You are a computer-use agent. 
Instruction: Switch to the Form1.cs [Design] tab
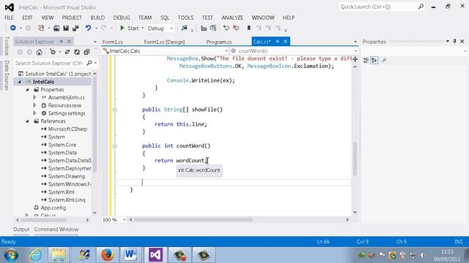click(x=164, y=42)
